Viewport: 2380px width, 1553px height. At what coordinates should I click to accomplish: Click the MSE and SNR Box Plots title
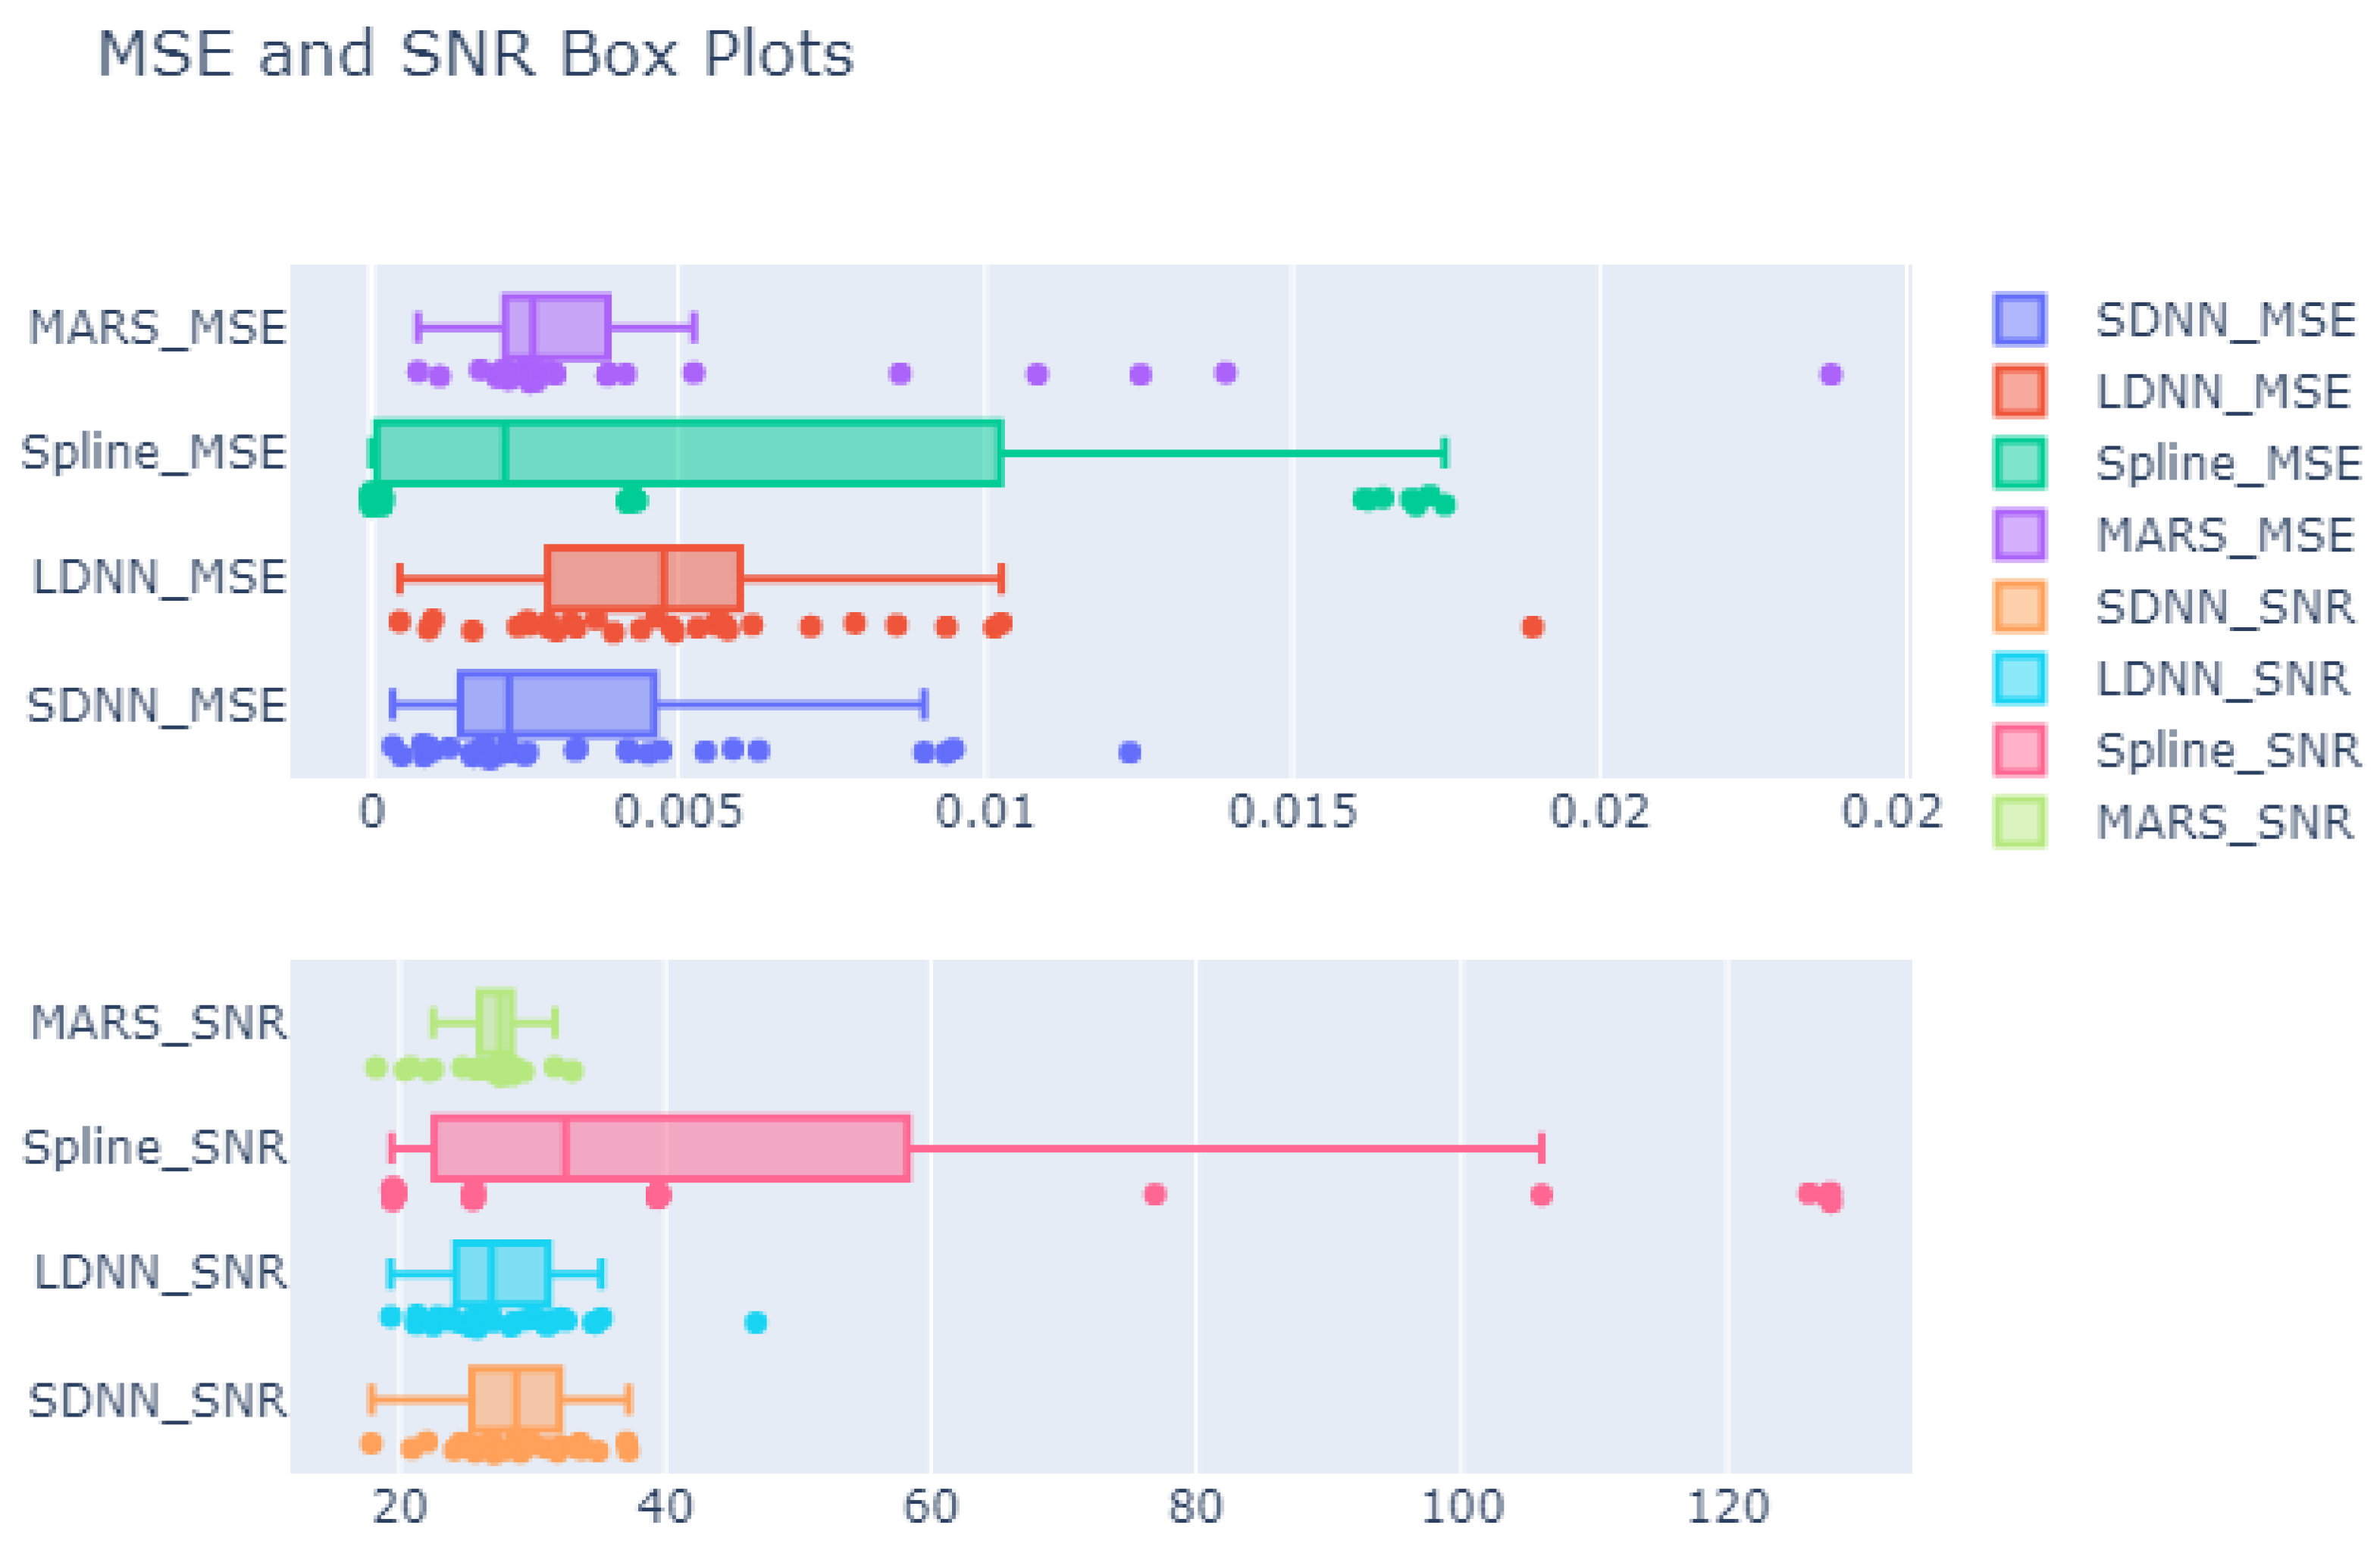(x=475, y=54)
